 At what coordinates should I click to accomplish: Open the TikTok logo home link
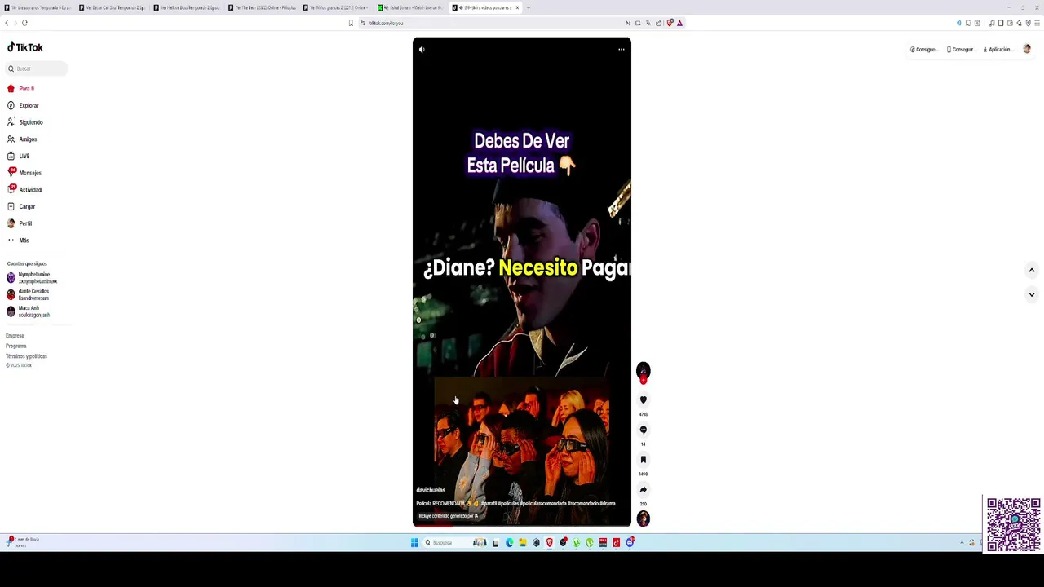tap(25, 47)
